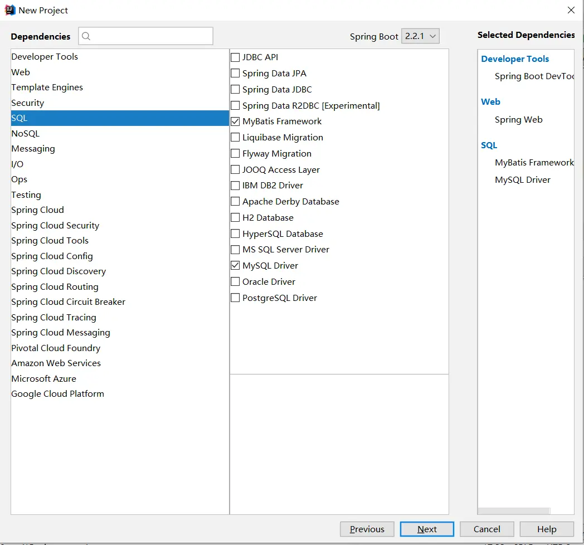Select Spring Cloud Tracing
The height and width of the screenshot is (545, 584).
click(120, 318)
